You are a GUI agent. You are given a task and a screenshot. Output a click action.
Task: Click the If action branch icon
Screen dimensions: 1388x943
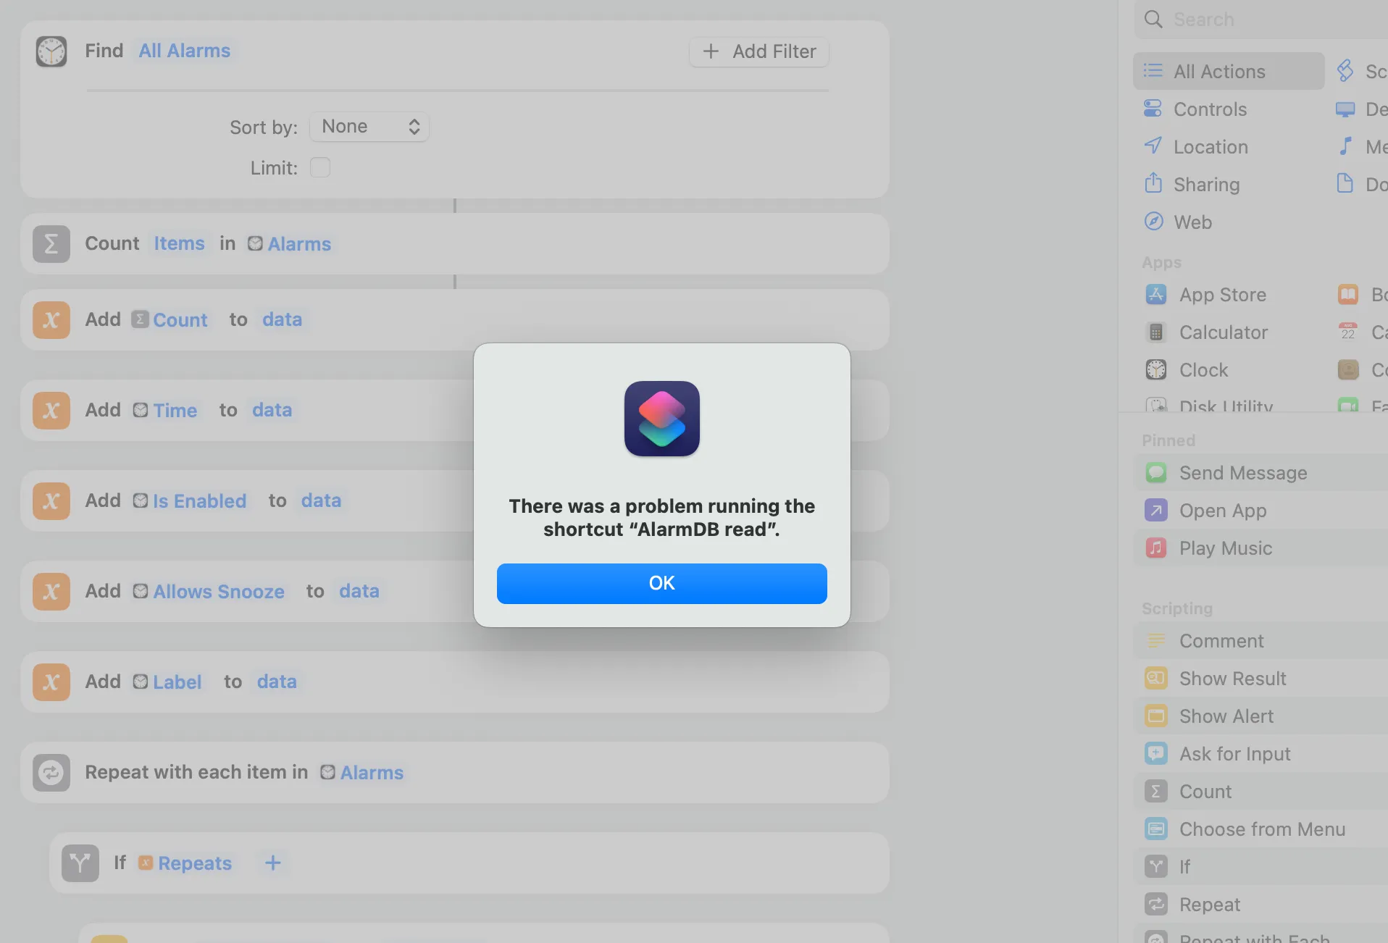[80, 863]
